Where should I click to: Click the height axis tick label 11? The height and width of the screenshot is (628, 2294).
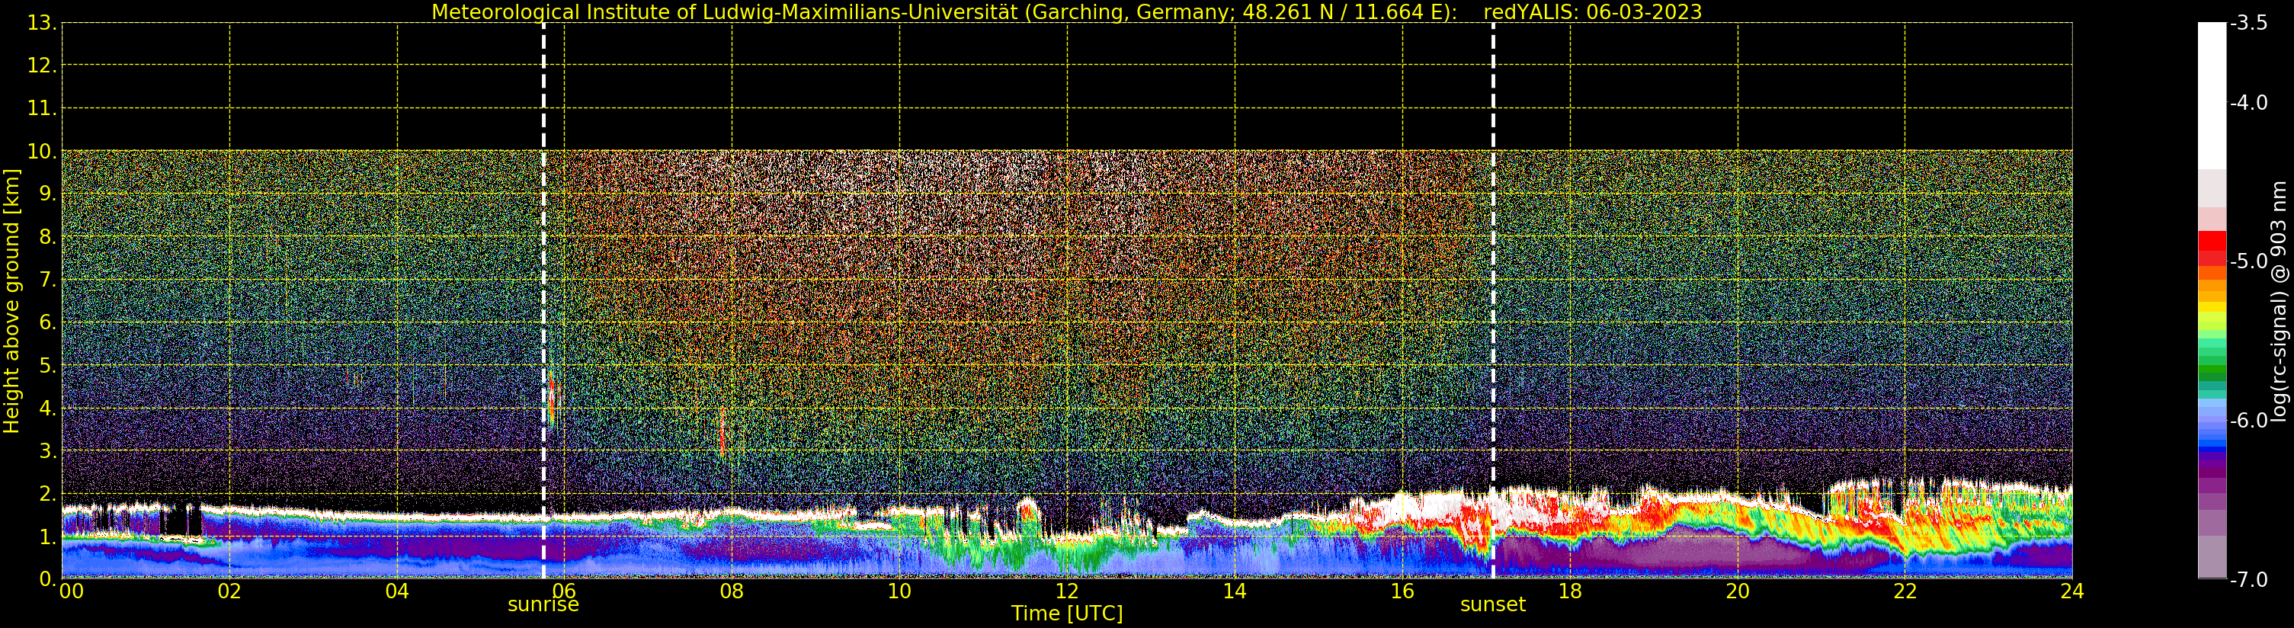[42, 109]
